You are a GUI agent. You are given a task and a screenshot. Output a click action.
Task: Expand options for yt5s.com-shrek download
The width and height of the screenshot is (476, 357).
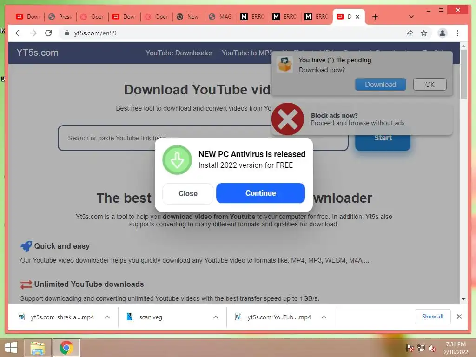coord(107,317)
